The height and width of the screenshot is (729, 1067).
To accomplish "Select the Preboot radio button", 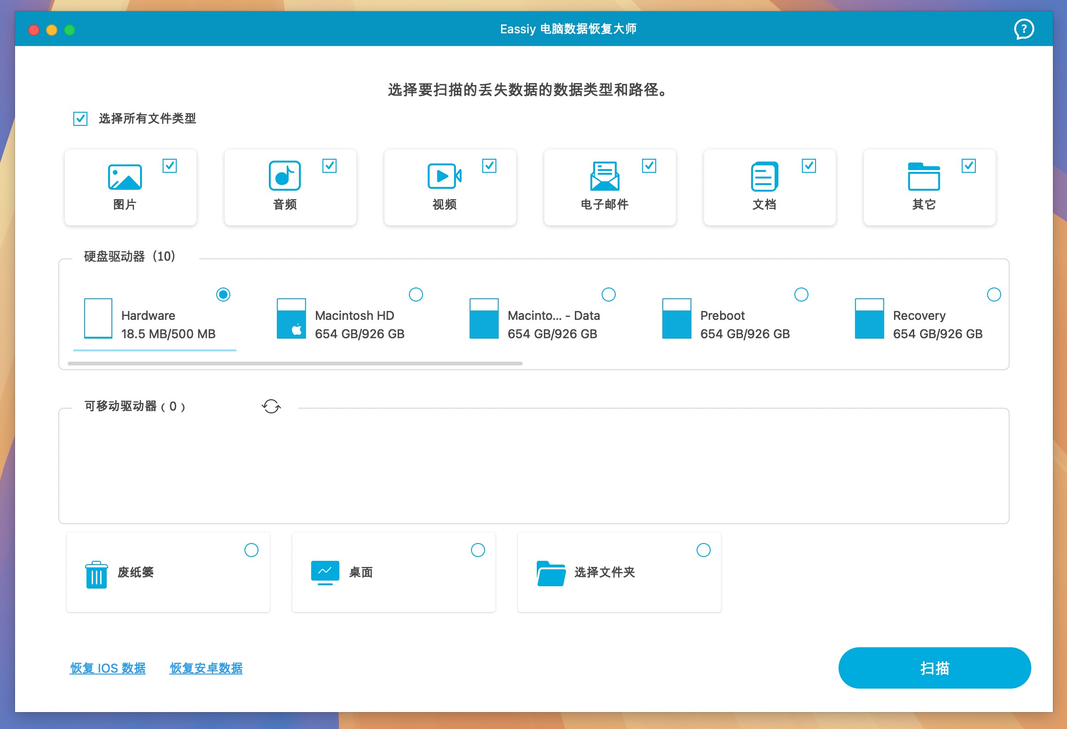I will point(801,295).
